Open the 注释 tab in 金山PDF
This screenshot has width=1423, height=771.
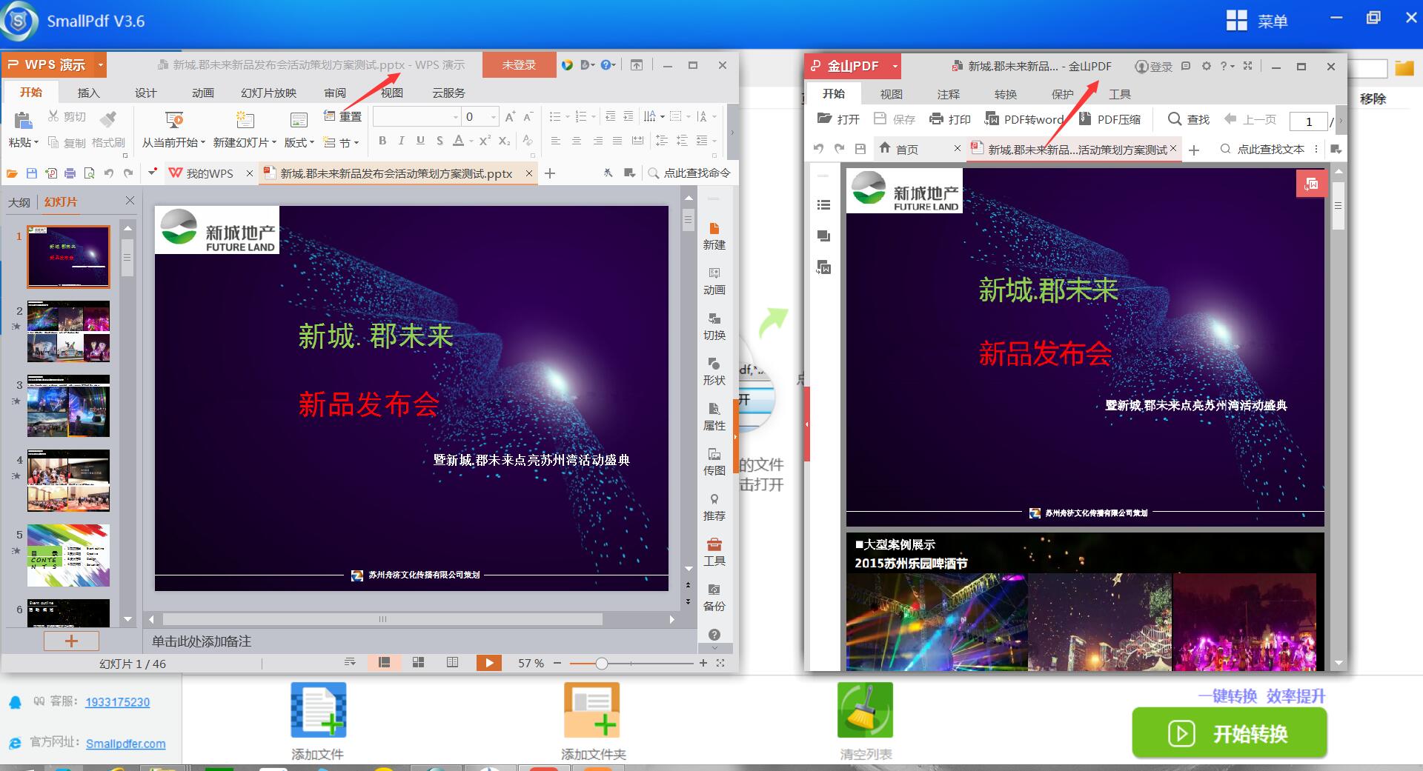949,94
